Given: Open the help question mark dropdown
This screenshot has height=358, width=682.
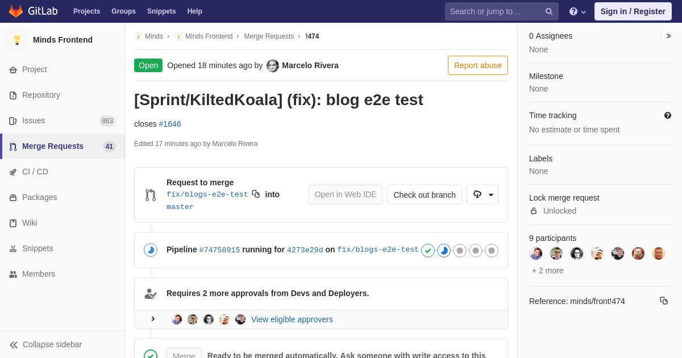Looking at the screenshot, I should 577,11.
